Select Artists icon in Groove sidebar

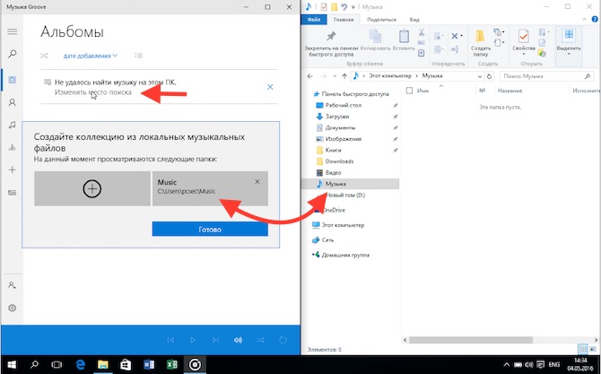[13, 102]
